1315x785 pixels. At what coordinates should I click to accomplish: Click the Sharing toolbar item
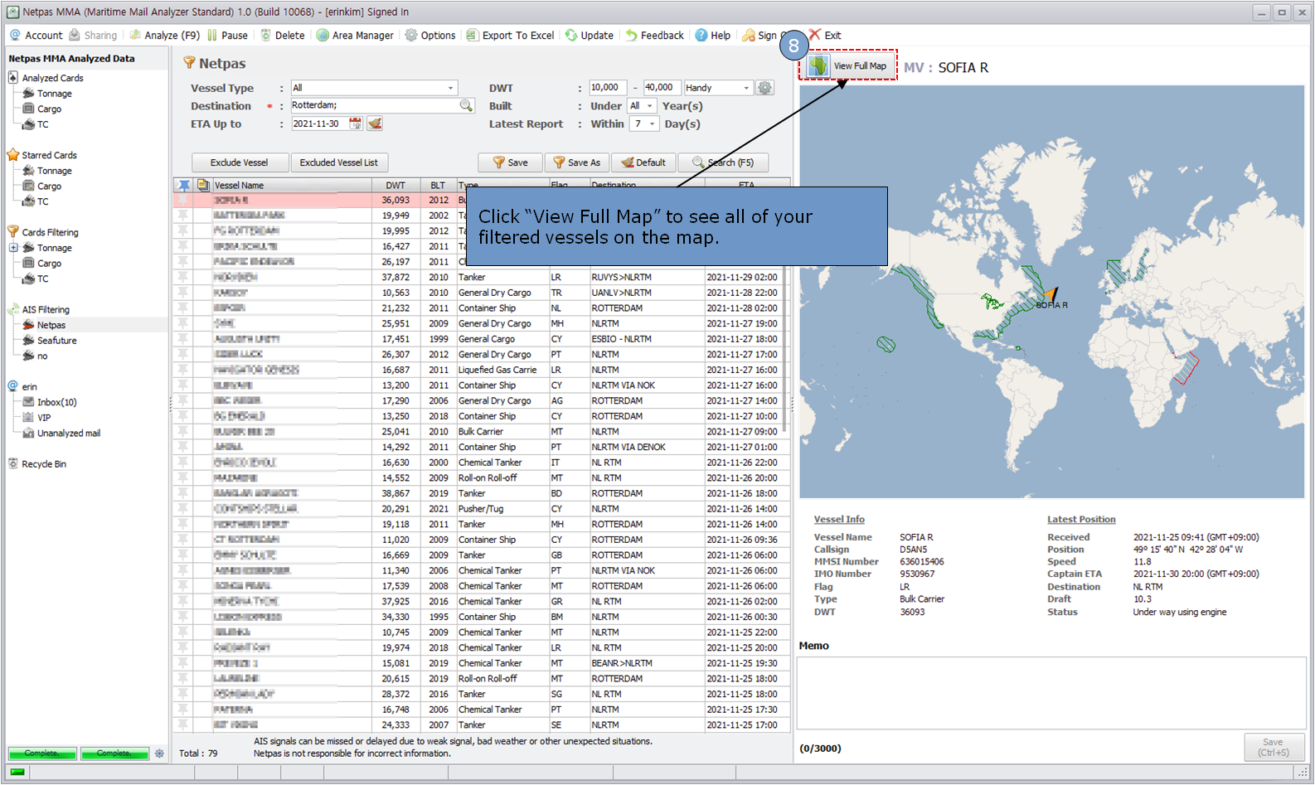point(93,36)
